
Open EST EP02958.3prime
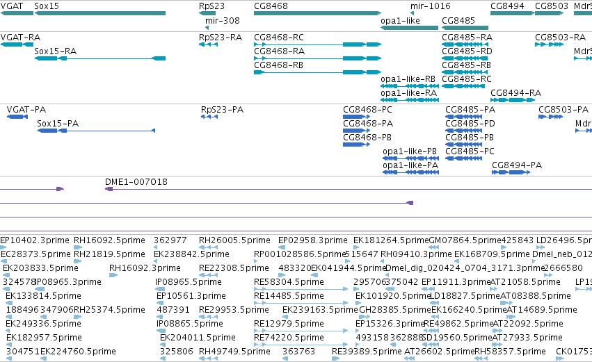coord(312,240)
